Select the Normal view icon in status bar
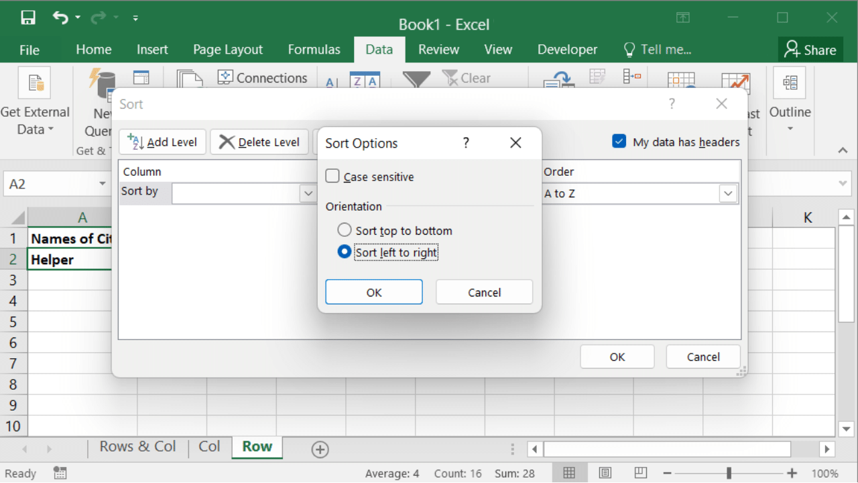Image resolution: width=858 pixels, height=483 pixels. [569, 473]
